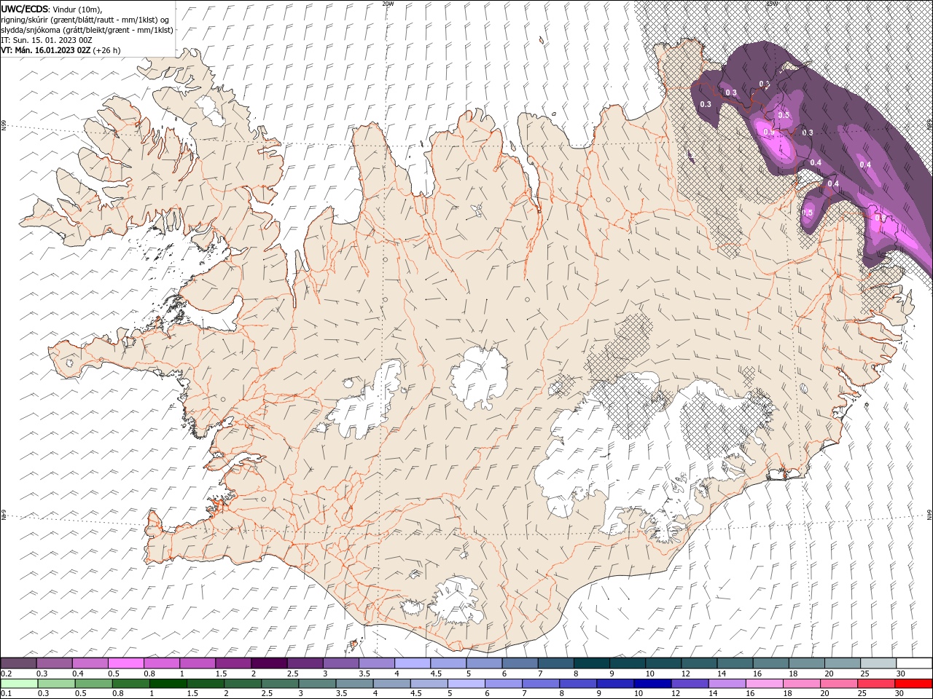
Task: Click the 'VT: Mán. 16.01.2023 02Z' valid time
Action: [x=46, y=50]
